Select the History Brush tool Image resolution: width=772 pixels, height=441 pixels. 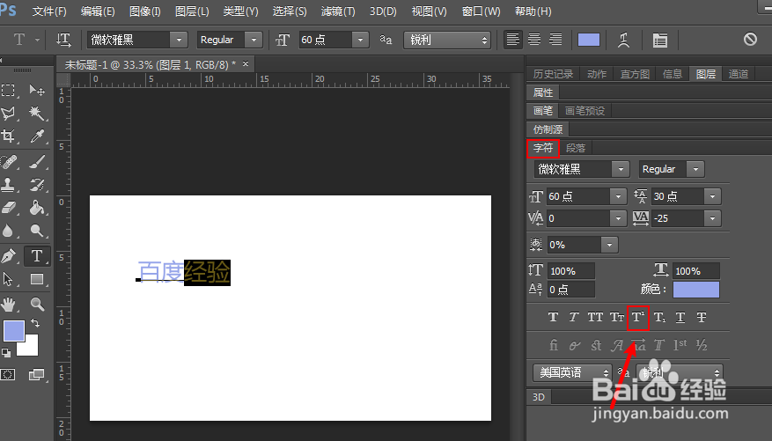37,185
